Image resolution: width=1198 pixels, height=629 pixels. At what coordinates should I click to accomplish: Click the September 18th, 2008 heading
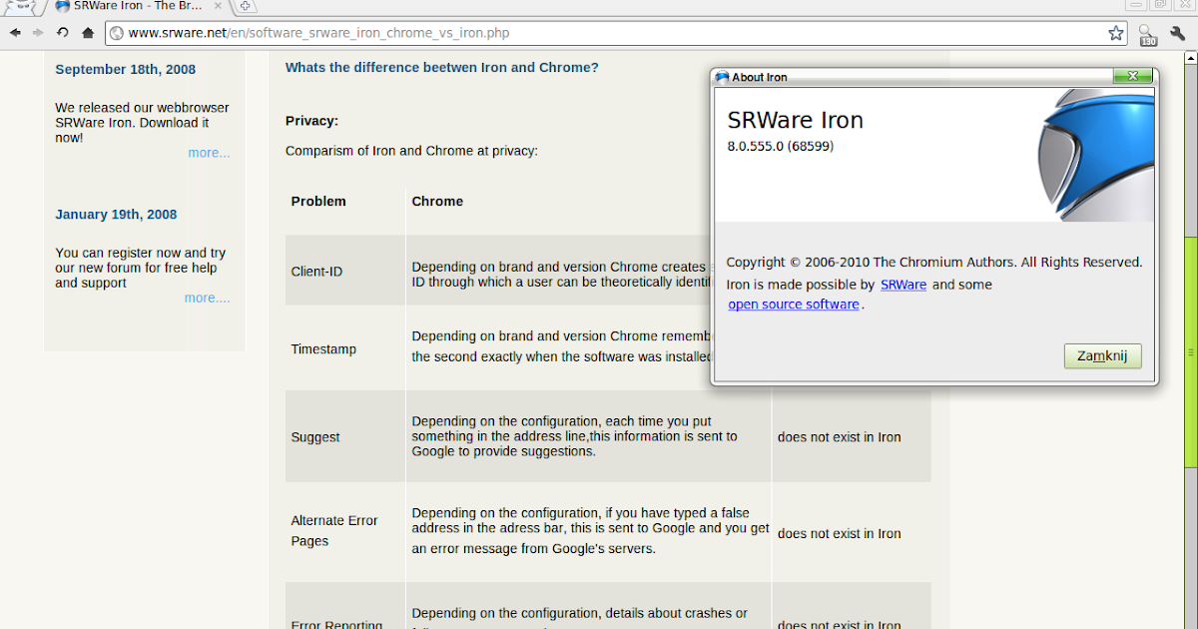[126, 70]
